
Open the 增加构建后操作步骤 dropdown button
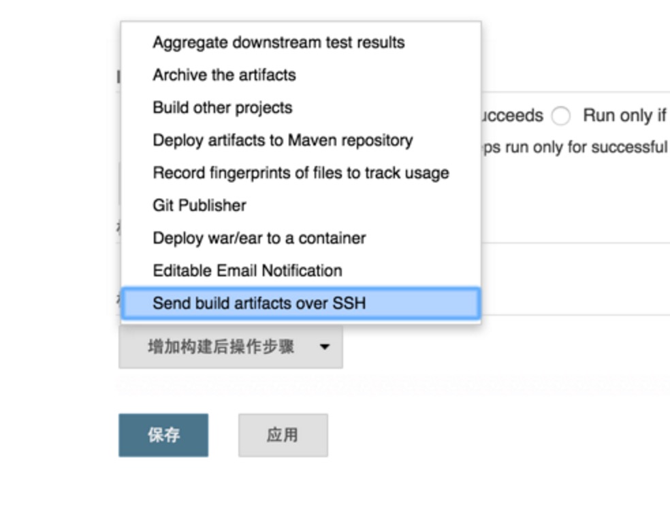[231, 347]
